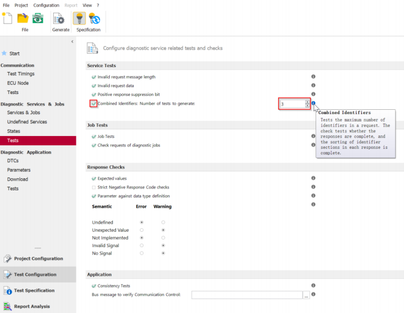Toggle Invalid request message length checkbox
The height and width of the screenshot is (313, 404).
94,77
